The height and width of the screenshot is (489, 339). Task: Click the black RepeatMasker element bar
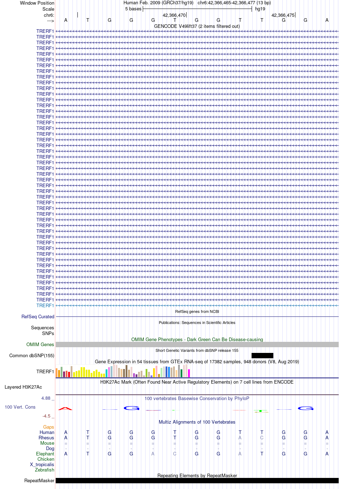click(x=197, y=480)
